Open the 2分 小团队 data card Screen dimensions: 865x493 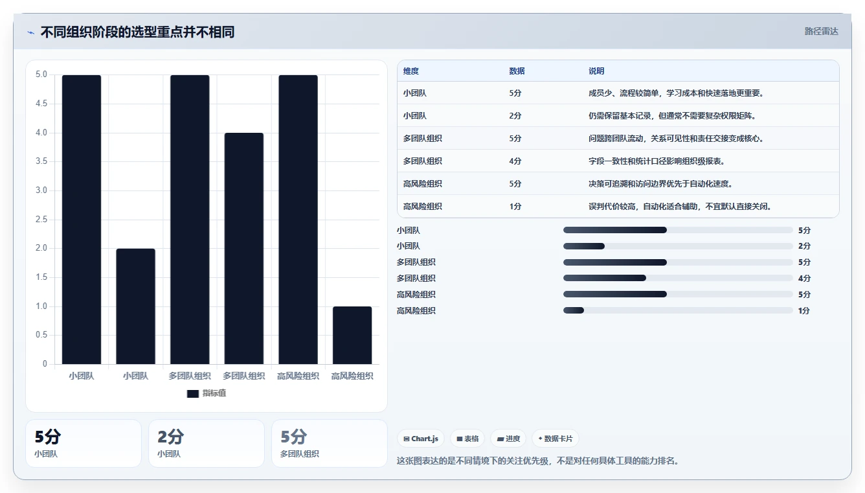pyautogui.click(x=207, y=443)
